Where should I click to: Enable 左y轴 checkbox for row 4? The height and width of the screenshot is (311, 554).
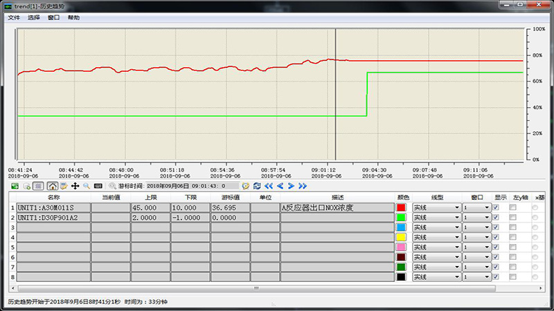pyautogui.click(x=512, y=237)
